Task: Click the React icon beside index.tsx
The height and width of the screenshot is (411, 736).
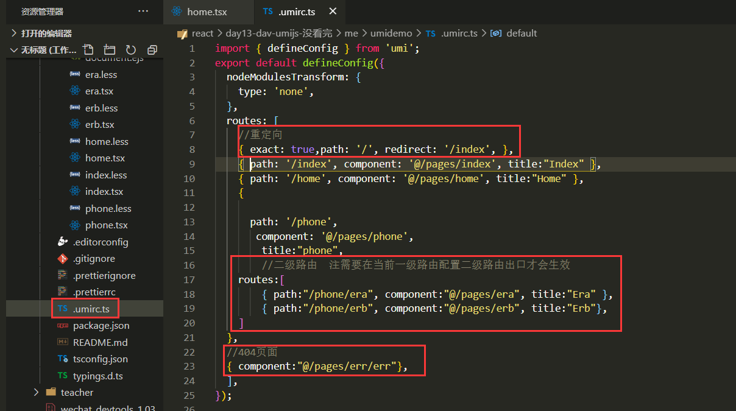Action: click(75, 192)
